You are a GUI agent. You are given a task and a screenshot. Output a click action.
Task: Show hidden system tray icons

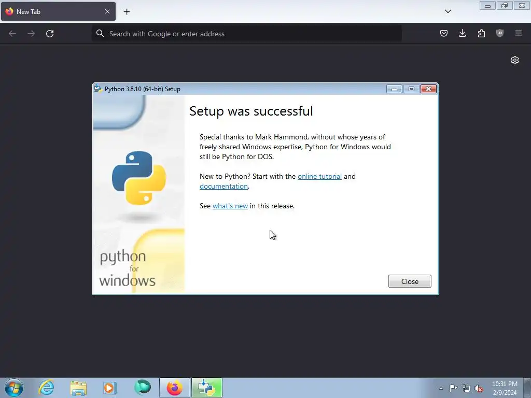pos(441,388)
